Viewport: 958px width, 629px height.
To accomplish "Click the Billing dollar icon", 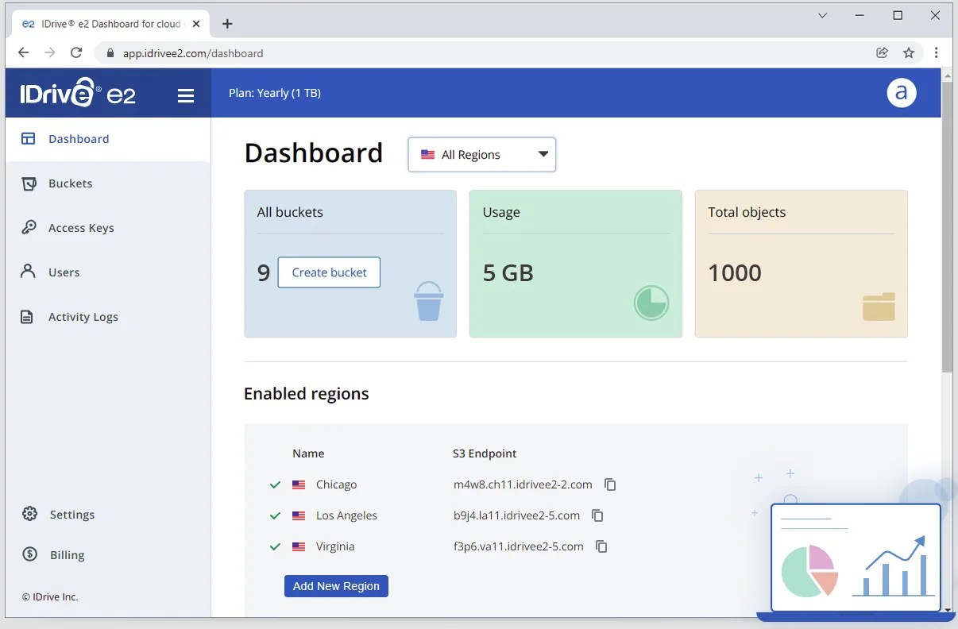I will point(30,554).
